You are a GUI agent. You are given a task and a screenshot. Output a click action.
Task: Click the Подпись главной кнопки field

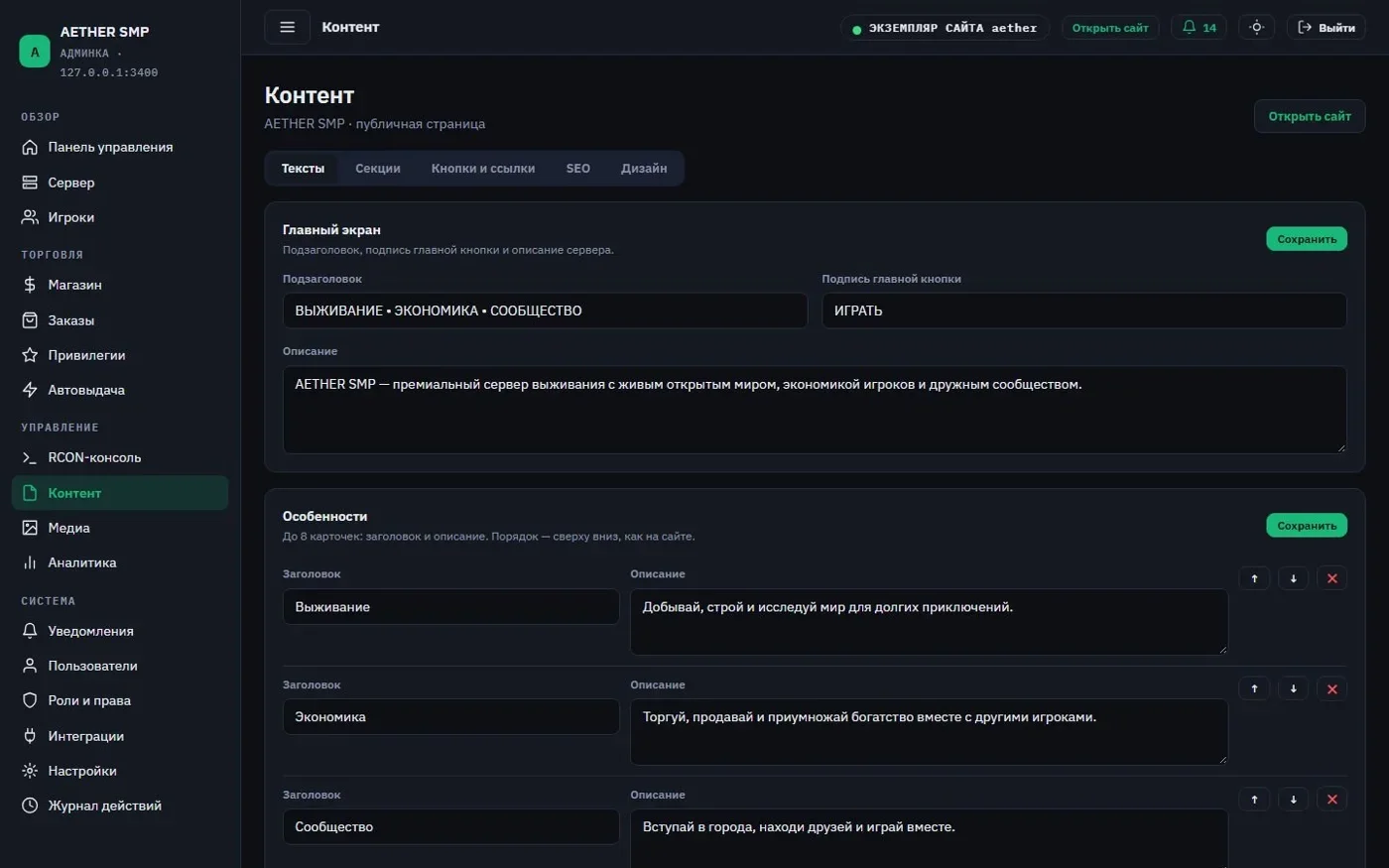point(1084,310)
